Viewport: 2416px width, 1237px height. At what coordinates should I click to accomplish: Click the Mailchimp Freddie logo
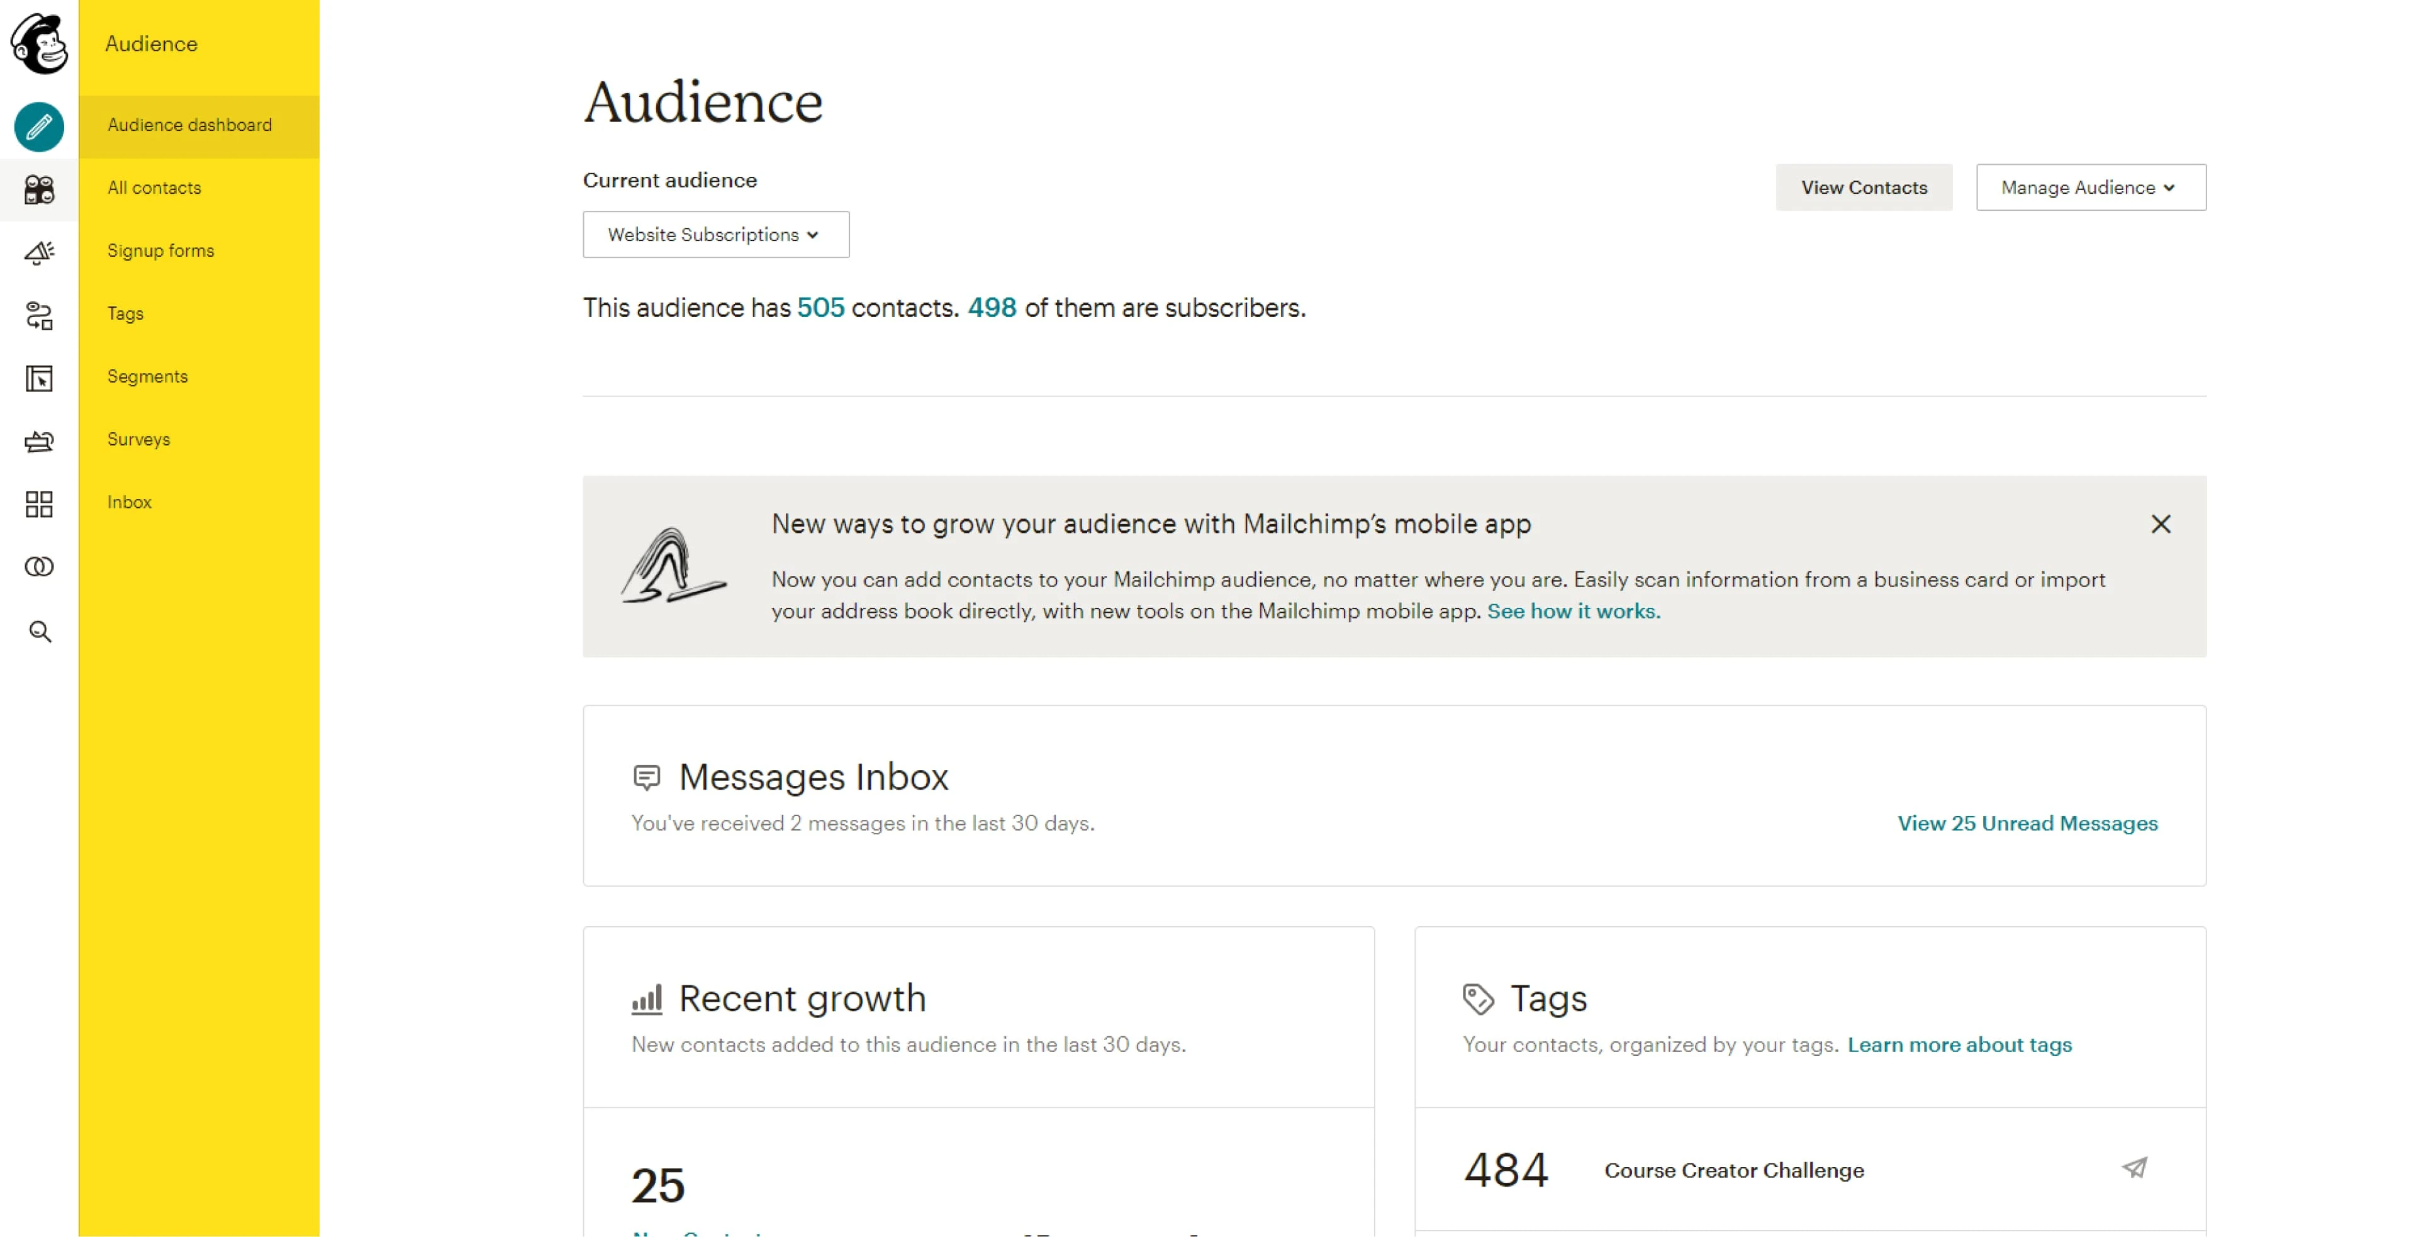pyautogui.click(x=38, y=43)
